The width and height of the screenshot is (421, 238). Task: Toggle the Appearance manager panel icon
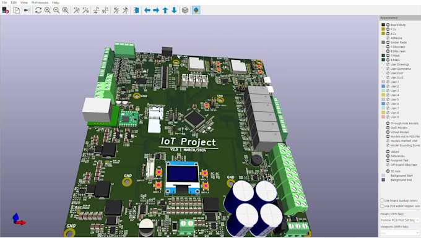196,10
